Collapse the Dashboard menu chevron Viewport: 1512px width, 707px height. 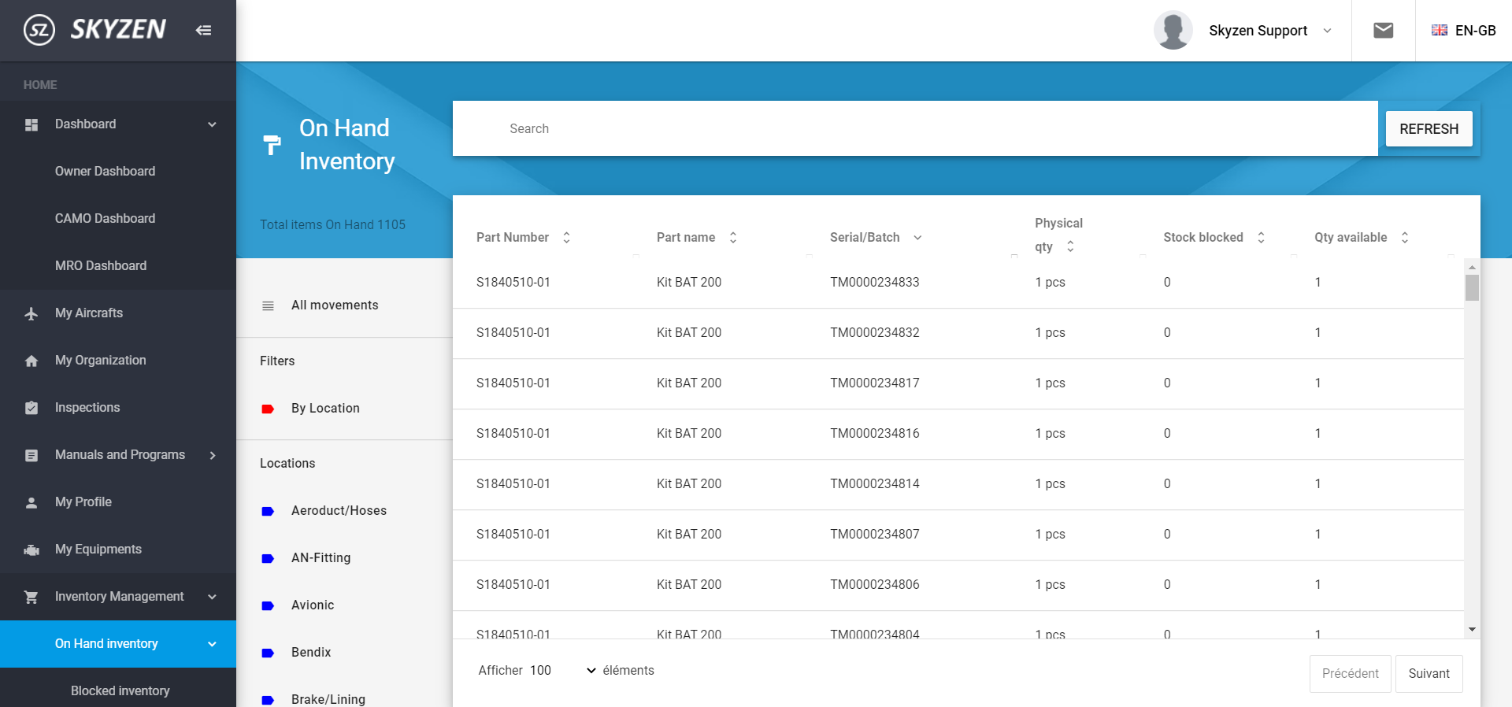click(x=212, y=124)
